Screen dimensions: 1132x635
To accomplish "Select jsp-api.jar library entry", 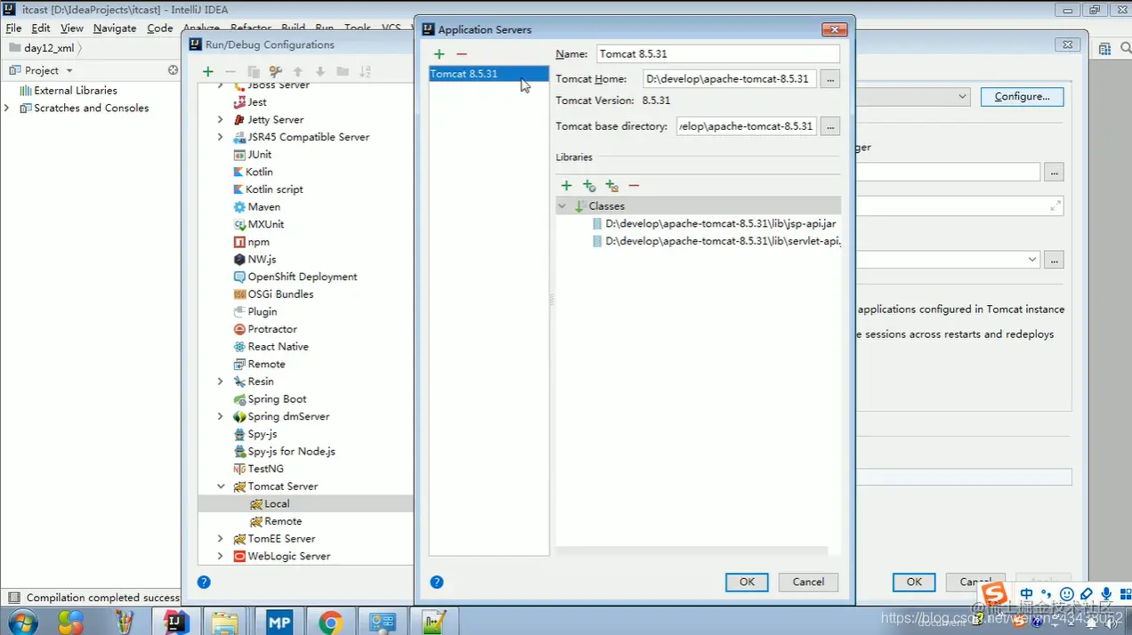I will [715, 223].
